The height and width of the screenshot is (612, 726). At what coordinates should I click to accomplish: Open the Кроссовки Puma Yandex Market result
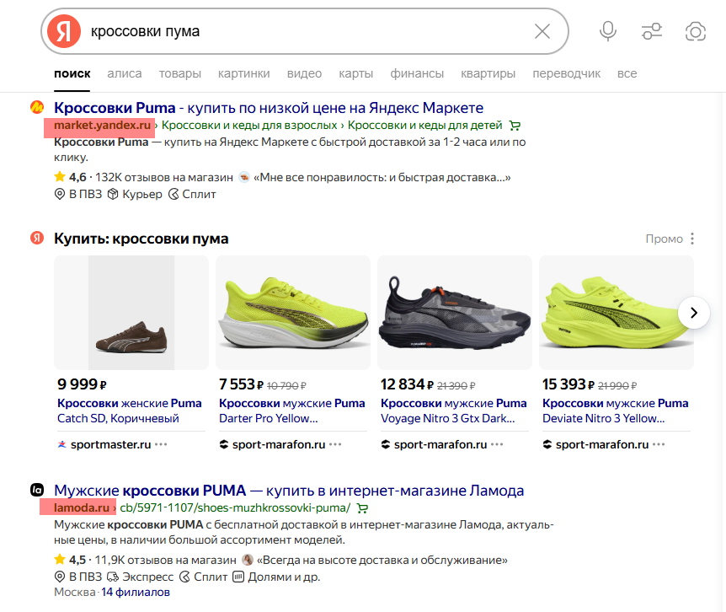pos(269,108)
